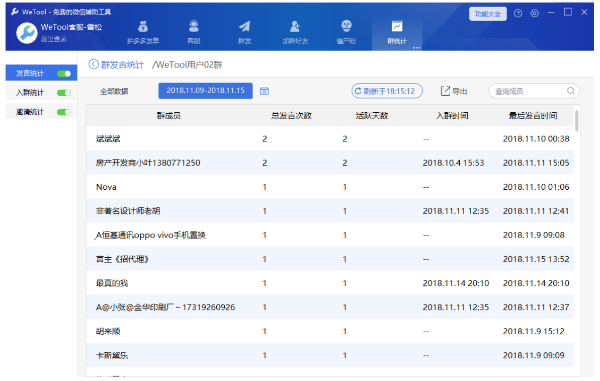Select member A@小张@金华印刷厂~17319260926
The height and width of the screenshot is (381, 600).
(330, 308)
